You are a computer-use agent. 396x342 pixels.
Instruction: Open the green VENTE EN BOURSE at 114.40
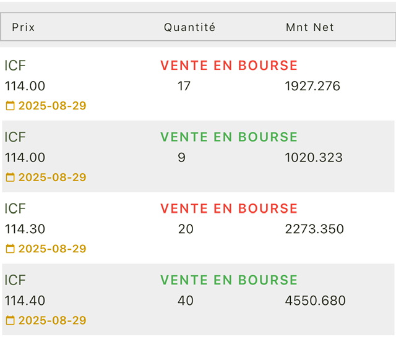(229, 280)
